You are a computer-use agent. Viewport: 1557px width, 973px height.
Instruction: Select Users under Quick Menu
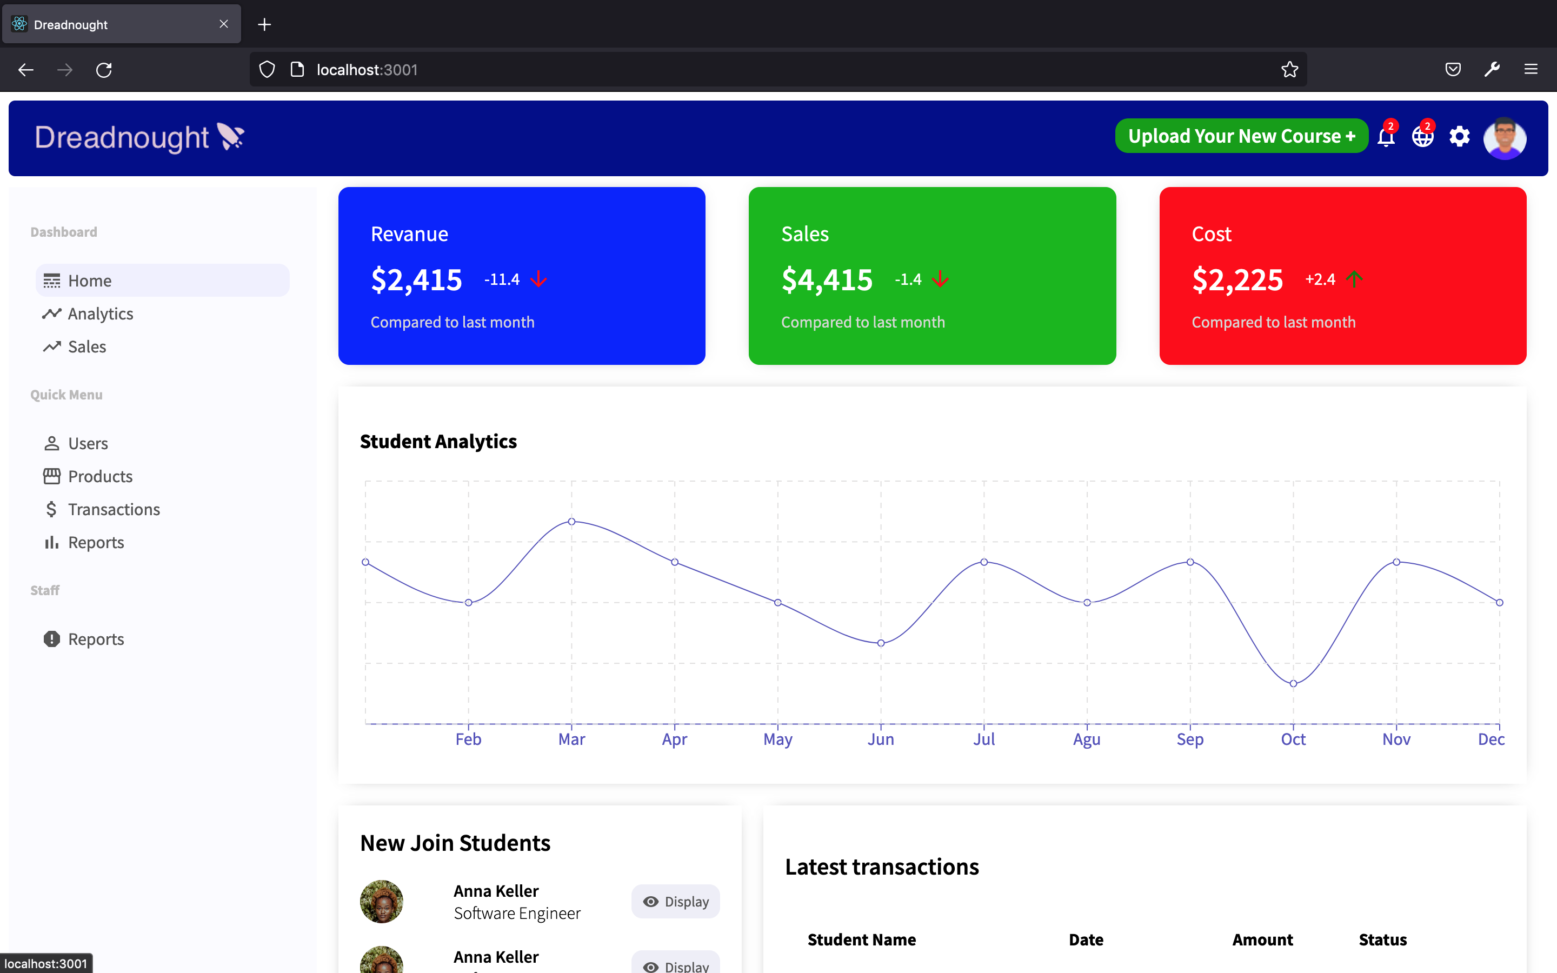[88, 443]
